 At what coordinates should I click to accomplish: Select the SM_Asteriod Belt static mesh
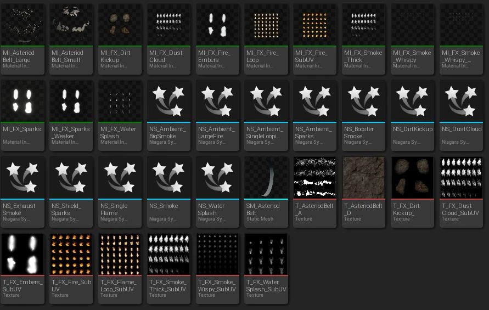pyautogui.click(x=266, y=192)
